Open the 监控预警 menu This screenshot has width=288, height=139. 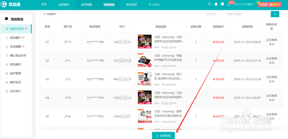point(86,5)
